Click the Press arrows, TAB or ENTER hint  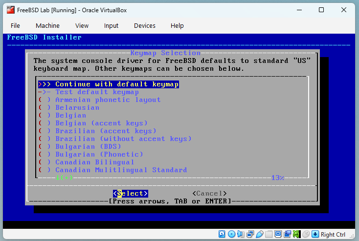(170, 201)
